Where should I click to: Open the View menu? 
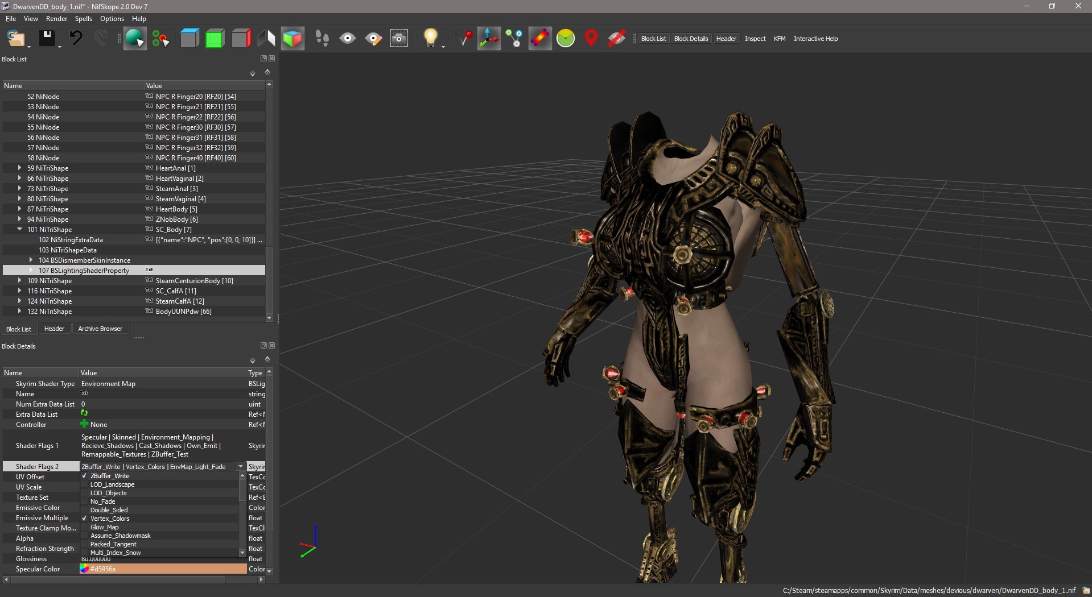click(31, 19)
